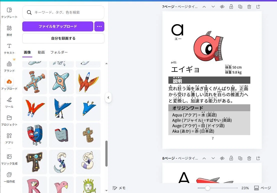Select the white coiled S snake thumbnail
Image resolution: width=277 pixels, height=193 pixels.
coord(88,162)
